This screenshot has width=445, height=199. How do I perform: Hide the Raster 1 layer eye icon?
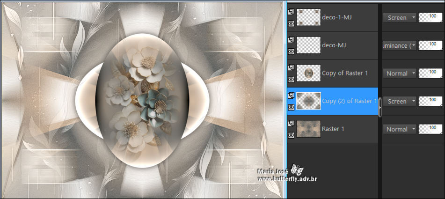(x=291, y=135)
